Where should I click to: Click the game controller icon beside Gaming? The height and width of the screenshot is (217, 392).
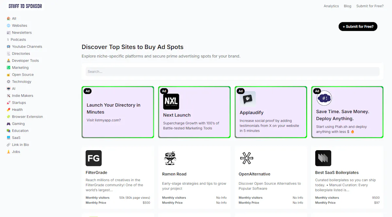point(8,124)
